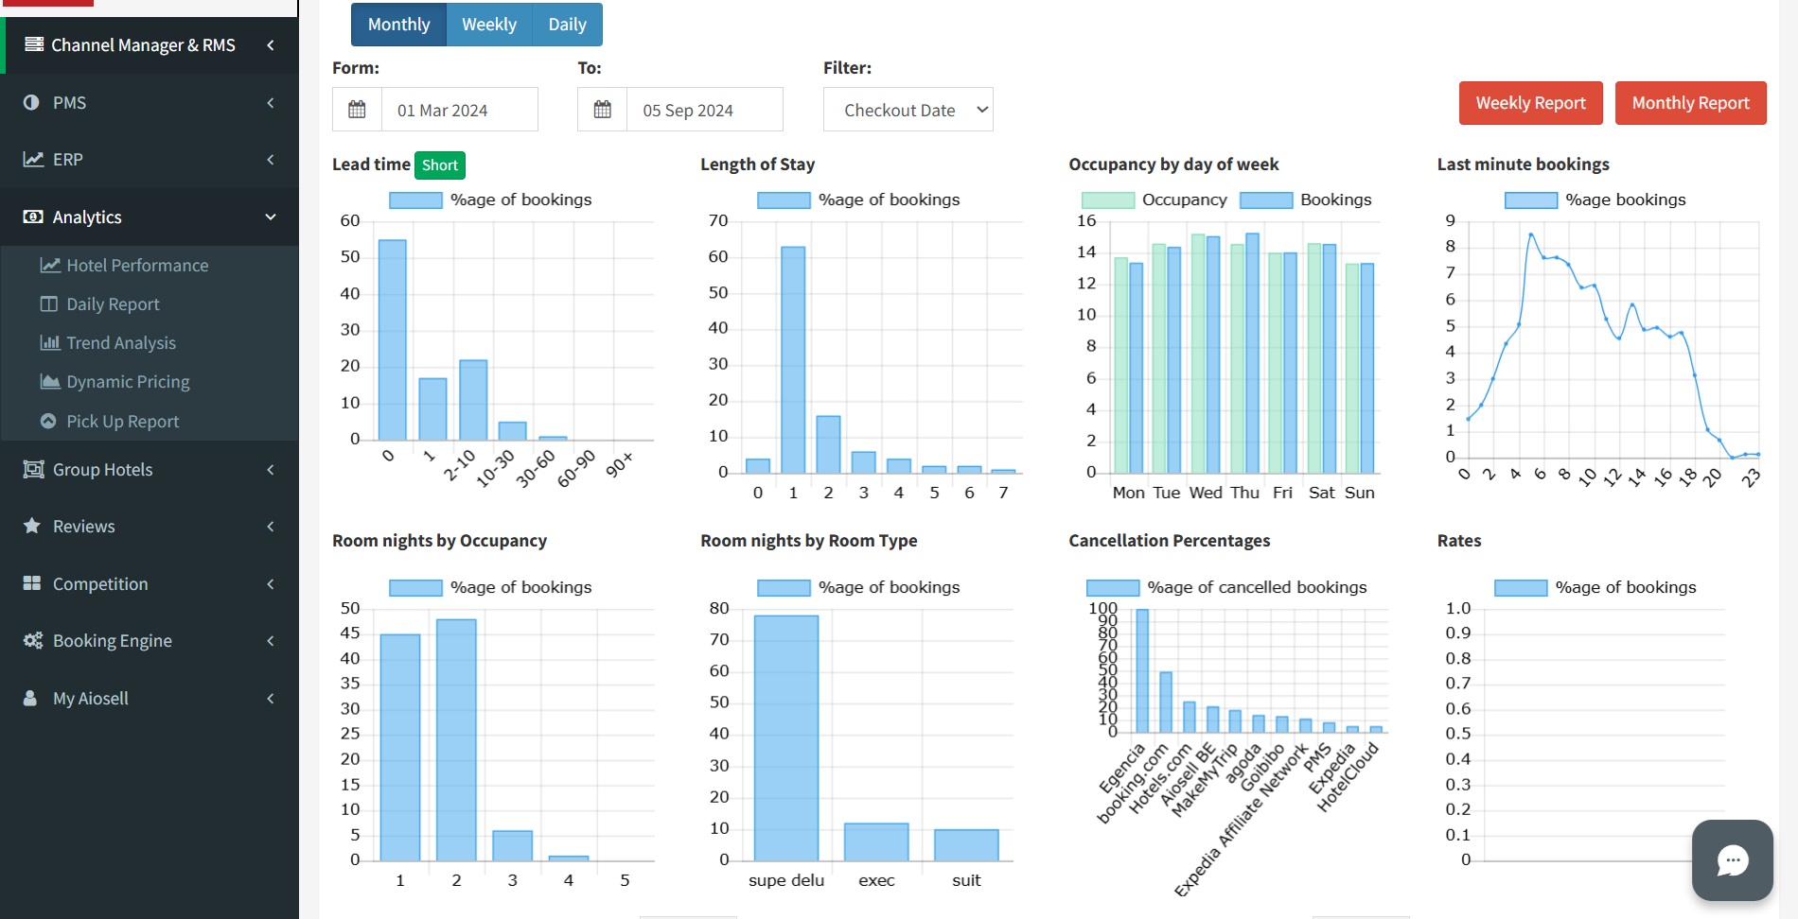1798x919 pixels.
Task: Switch to the Monthly view tab
Action: pos(398,25)
